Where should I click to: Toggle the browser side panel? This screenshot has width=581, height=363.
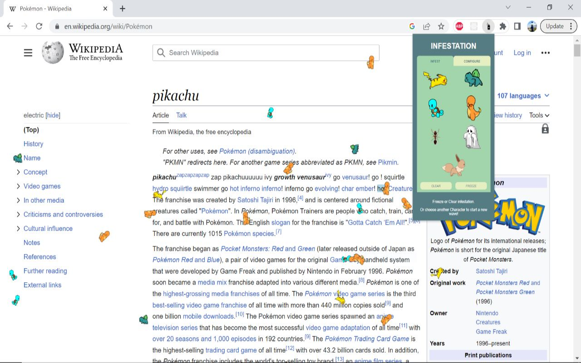pos(517,26)
